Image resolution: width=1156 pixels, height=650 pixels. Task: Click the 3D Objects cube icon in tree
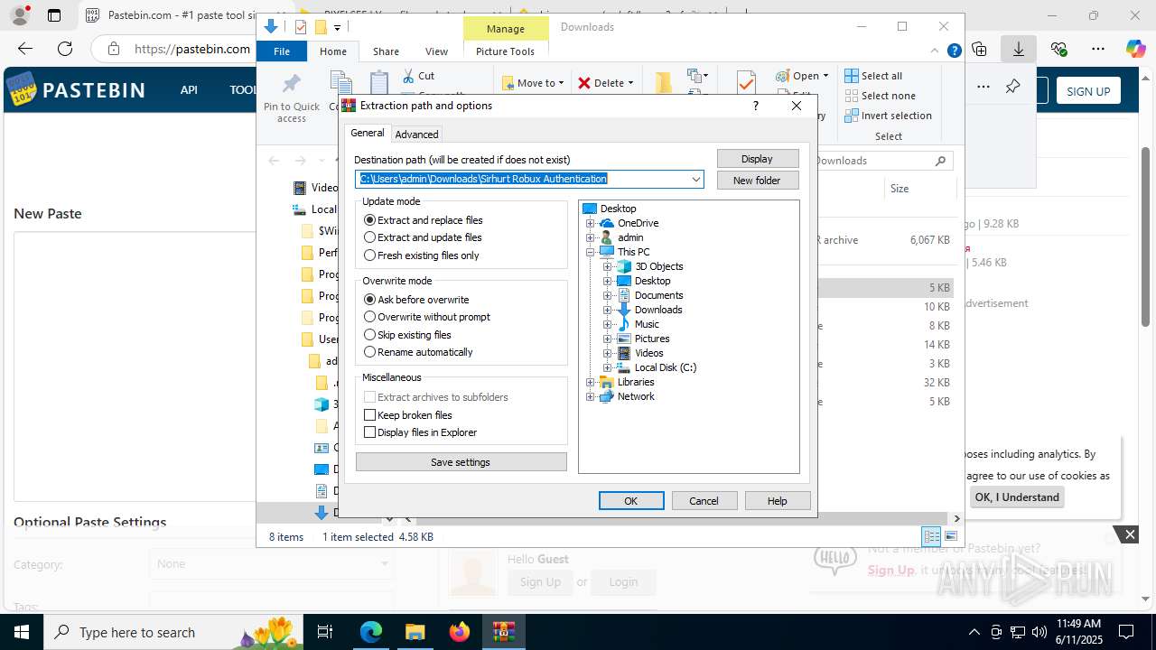[624, 266]
